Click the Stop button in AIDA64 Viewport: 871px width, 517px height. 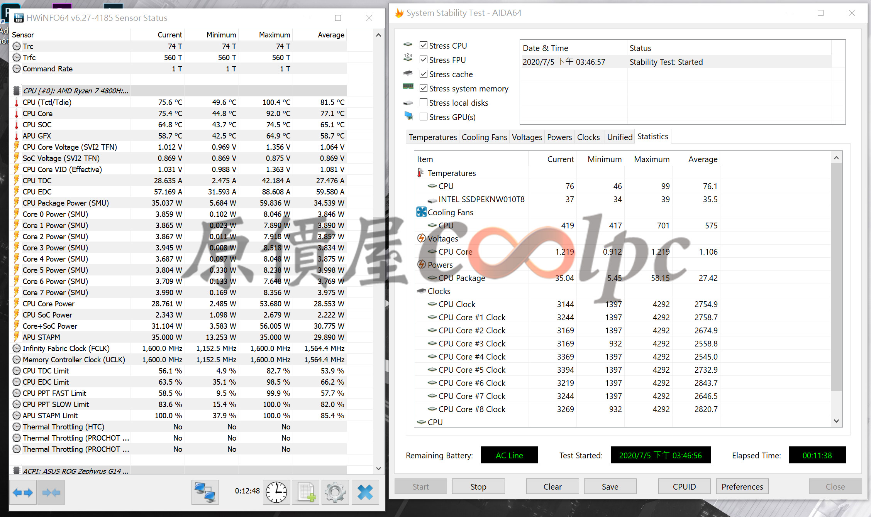point(478,487)
